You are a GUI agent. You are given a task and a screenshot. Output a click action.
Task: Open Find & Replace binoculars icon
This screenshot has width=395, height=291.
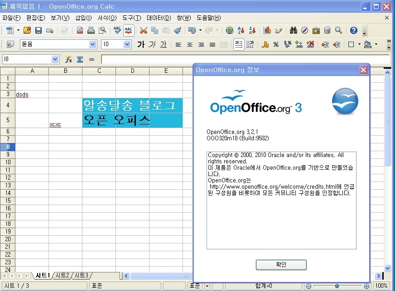[293, 30]
